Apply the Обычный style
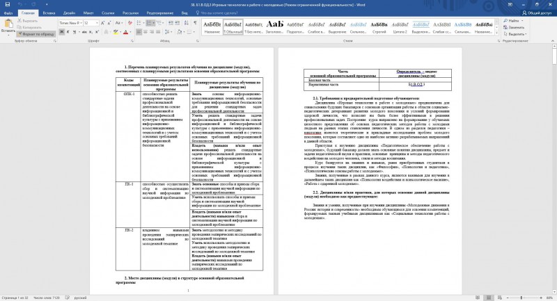The image size is (557, 301). click(233, 27)
